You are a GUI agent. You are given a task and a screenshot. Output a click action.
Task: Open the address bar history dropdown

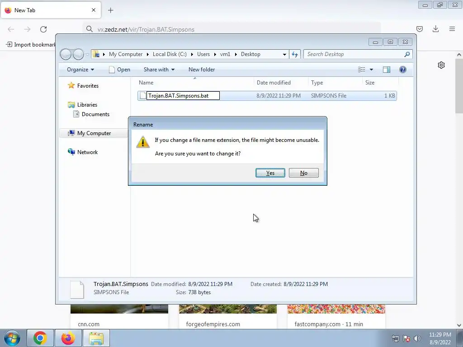pos(284,54)
